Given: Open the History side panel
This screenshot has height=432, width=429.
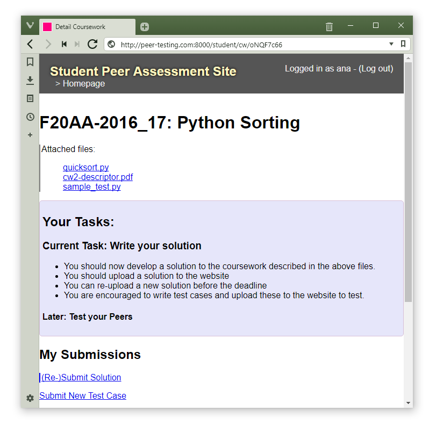Looking at the screenshot, I should coord(30,117).
